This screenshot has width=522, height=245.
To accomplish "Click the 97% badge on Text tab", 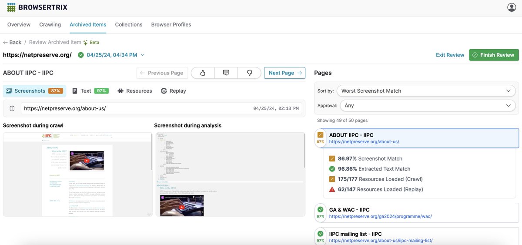I will coord(101,91).
